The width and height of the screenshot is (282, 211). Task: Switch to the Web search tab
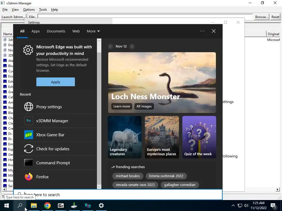pos(76,31)
